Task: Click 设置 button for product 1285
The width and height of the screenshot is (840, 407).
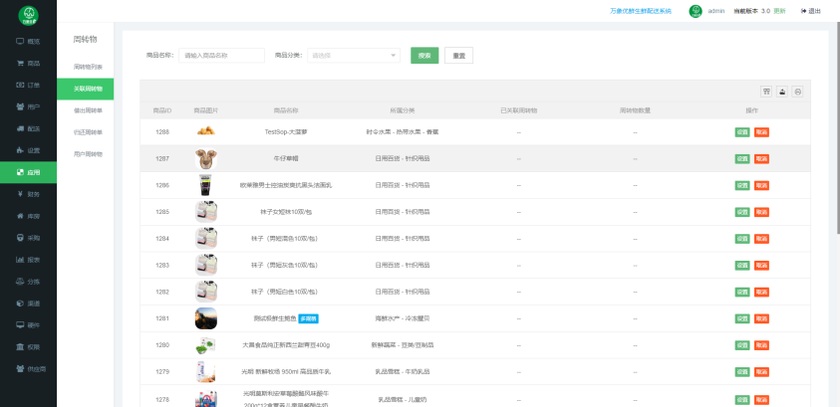Action: click(742, 212)
